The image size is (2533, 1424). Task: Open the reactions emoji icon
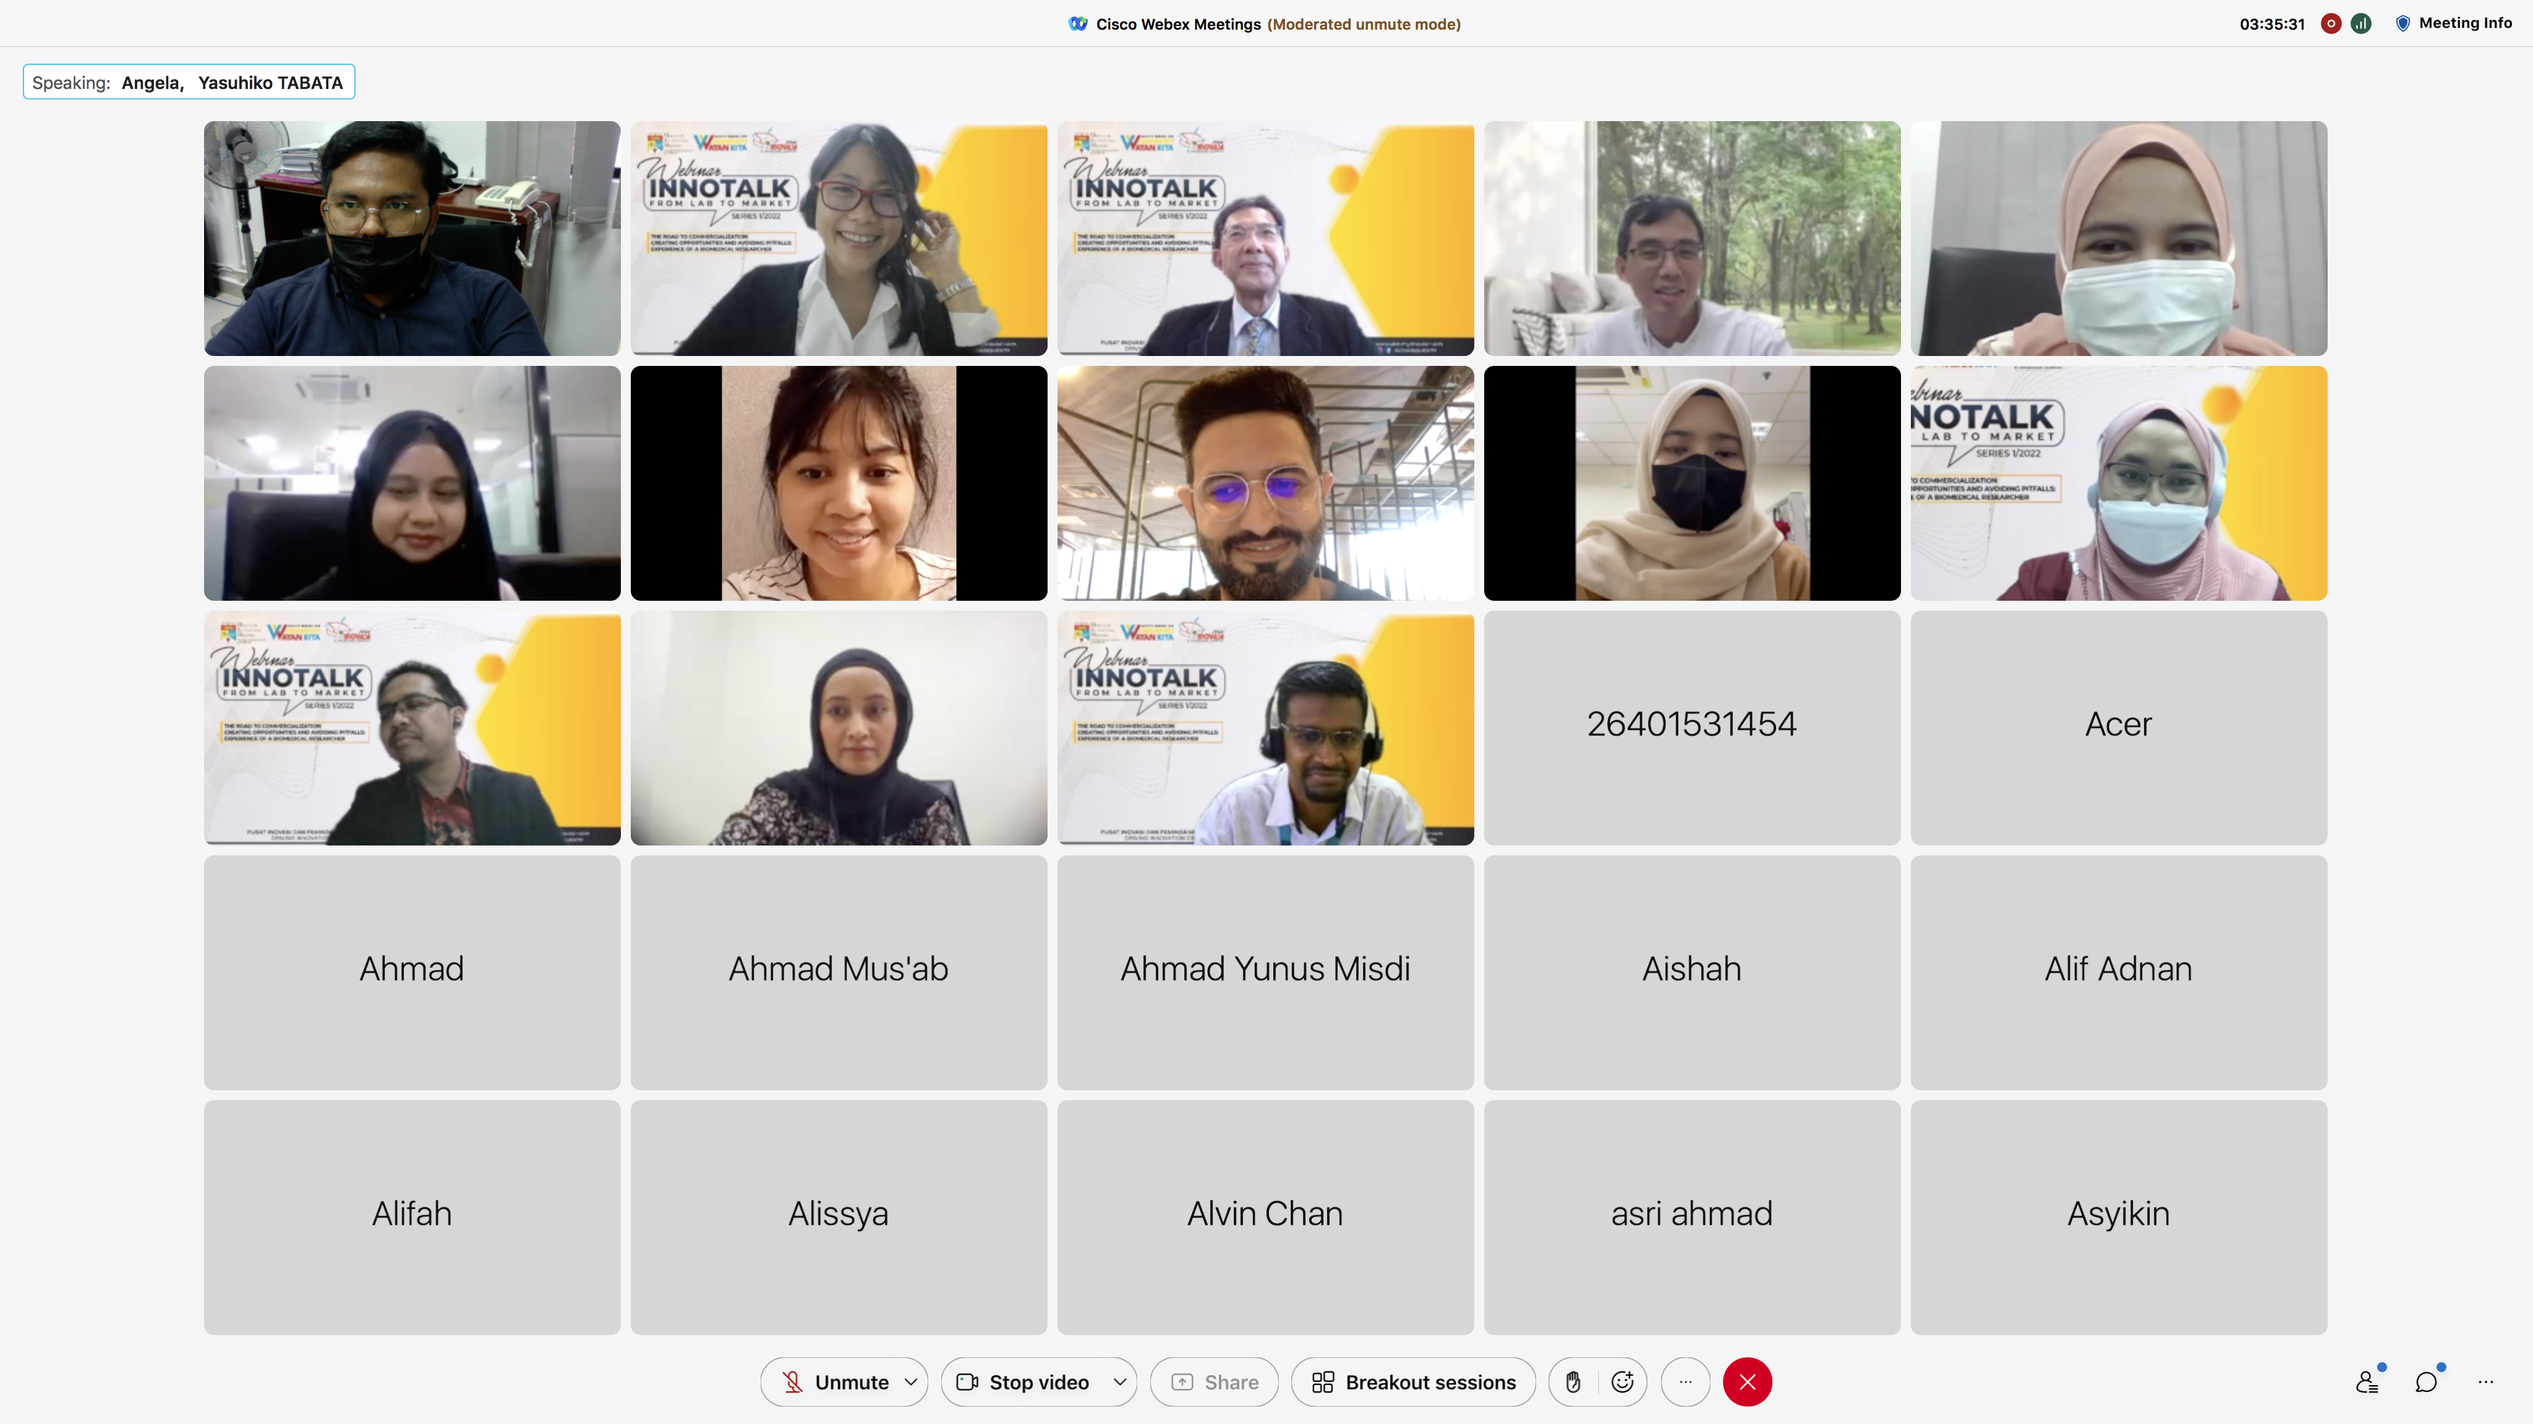pos(1623,1382)
